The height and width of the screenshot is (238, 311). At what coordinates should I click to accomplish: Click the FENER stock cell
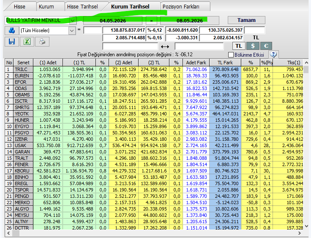pyautogui.click(x=23, y=164)
